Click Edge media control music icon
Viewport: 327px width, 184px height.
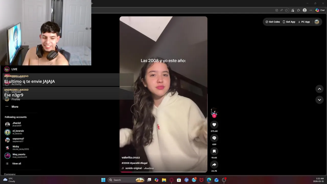click(293, 10)
